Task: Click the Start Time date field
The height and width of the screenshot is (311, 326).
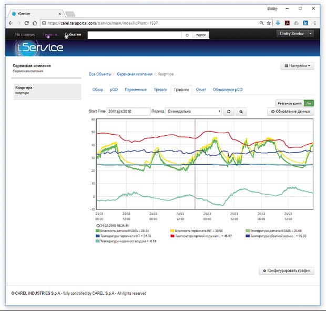Action: (128, 112)
